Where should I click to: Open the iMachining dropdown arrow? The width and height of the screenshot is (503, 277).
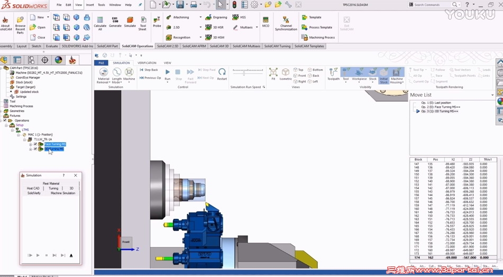pyautogui.click(x=200, y=17)
